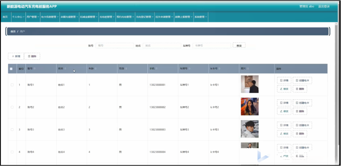Image resolution: width=342 pixels, height=166 pixels.
Task: Click the 车牌号 column sort icon
Action: click(190, 69)
